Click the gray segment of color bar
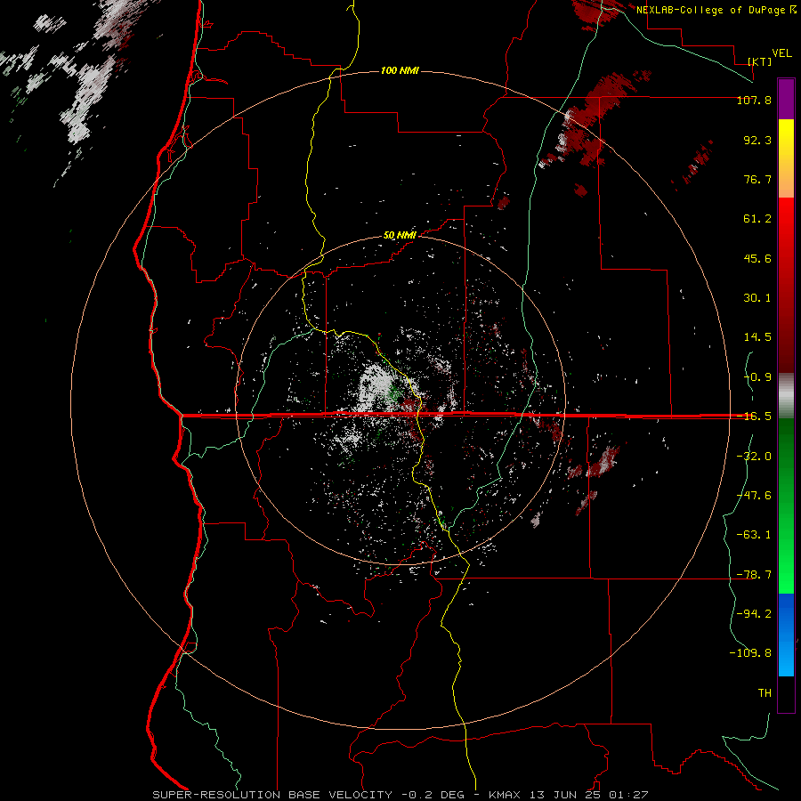This screenshot has width=801, height=801. coord(786,395)
